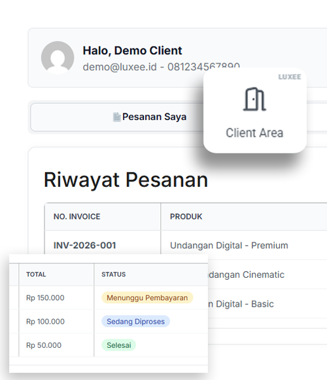Click the demo@luxee.id email text

click(120, 67)
